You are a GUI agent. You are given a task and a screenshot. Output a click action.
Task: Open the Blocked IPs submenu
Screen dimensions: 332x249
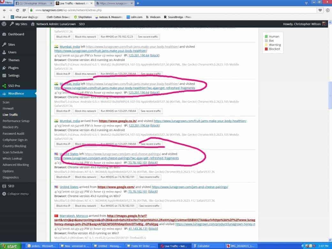coord(10,127)
